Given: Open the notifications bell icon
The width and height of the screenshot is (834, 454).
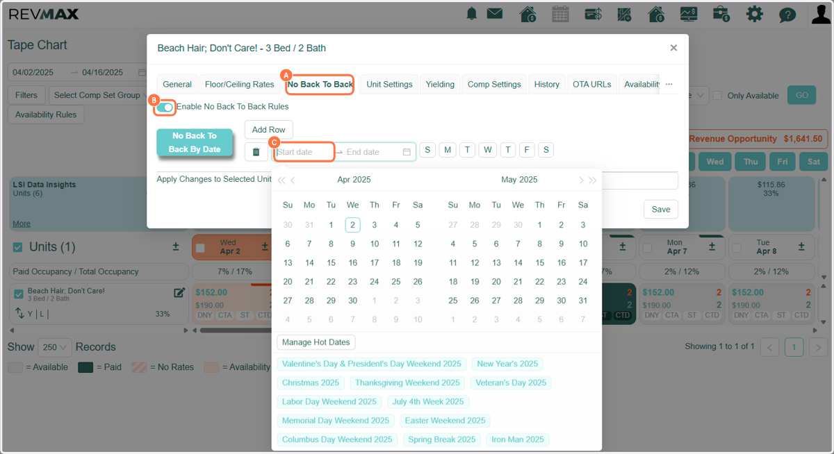Looking at the screenshot, I should point(473,14).
